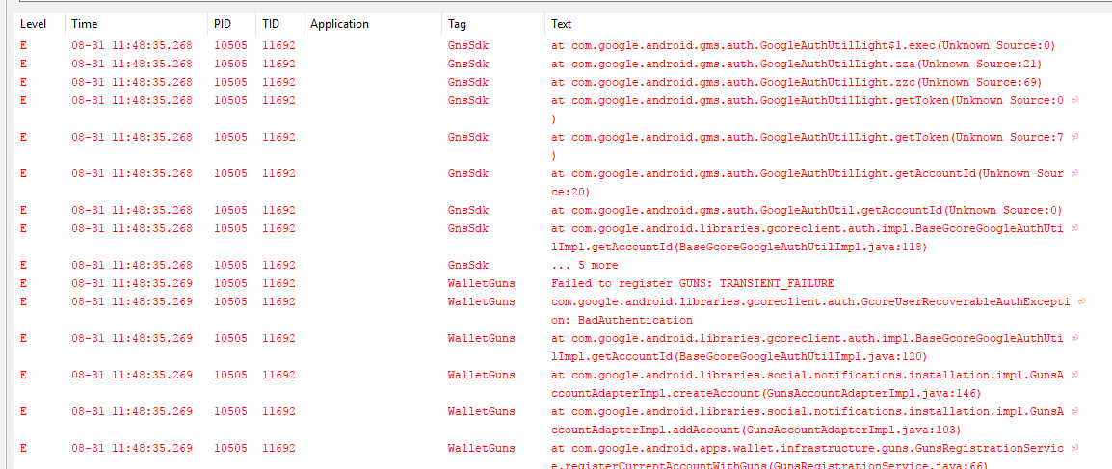Click level E in the GoogleAuthUtilLight$1.exec row
Viewport: 1112px width, 469px height.
23,45
